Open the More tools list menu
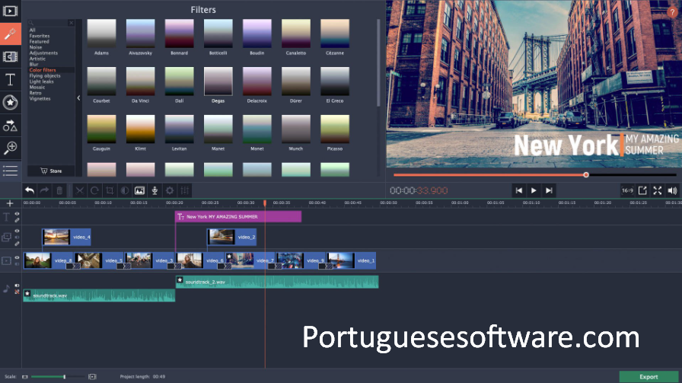Screen dimensions: 682x383 tap(11, 171)
